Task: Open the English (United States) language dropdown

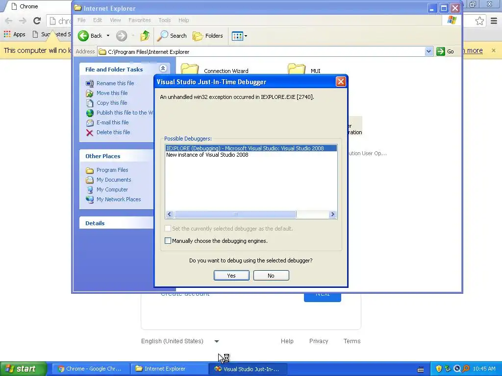Action: (180, 341)
